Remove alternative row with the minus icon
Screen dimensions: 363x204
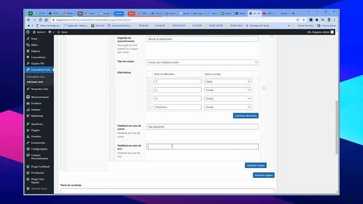(x=264, y=88)
